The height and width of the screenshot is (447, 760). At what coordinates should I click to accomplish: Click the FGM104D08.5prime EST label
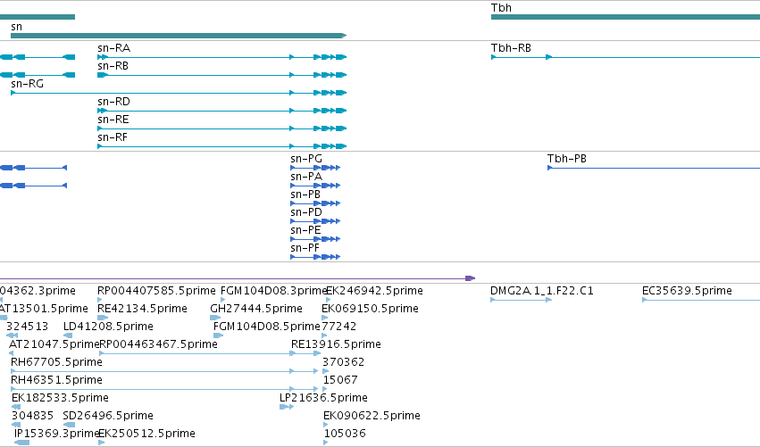pos(267,327)
